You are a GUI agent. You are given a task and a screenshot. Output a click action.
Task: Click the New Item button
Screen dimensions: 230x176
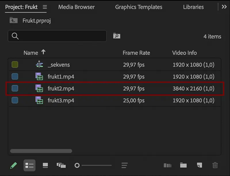click(199, 165)
